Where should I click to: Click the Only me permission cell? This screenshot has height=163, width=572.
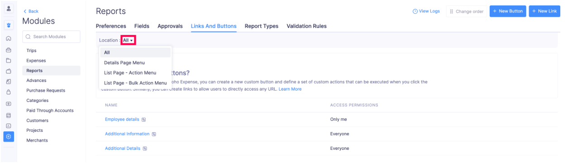pyautogui.click(x=339, y=120)
